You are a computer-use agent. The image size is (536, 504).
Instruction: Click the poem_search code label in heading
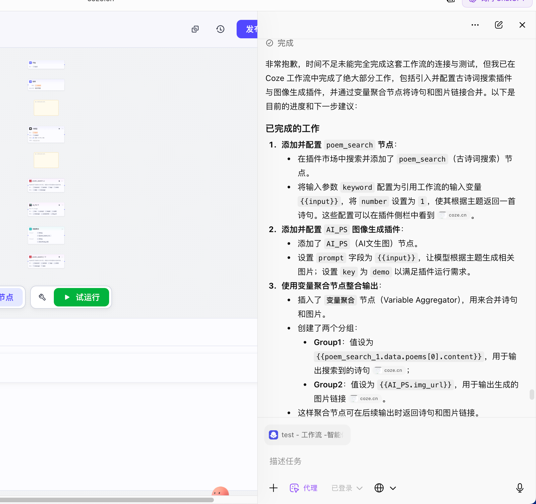(349, 145)
